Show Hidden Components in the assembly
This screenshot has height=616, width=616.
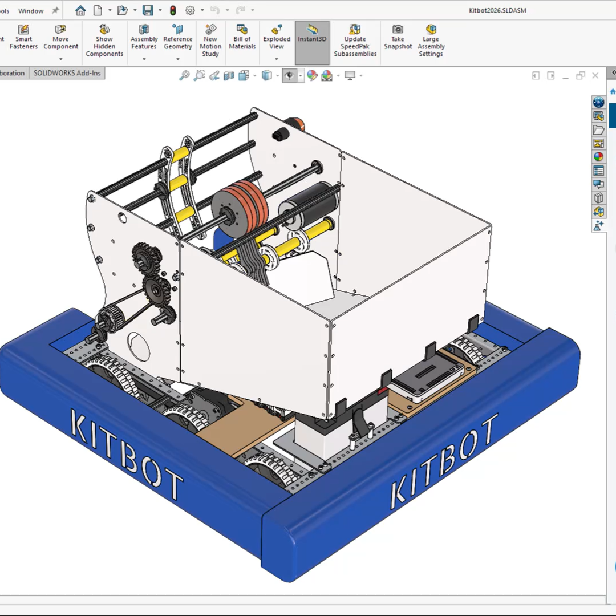coord(104,40)
